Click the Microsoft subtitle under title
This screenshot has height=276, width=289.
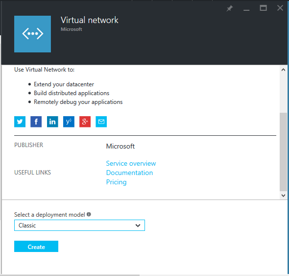pyautogui.click(x=72, y=29)
